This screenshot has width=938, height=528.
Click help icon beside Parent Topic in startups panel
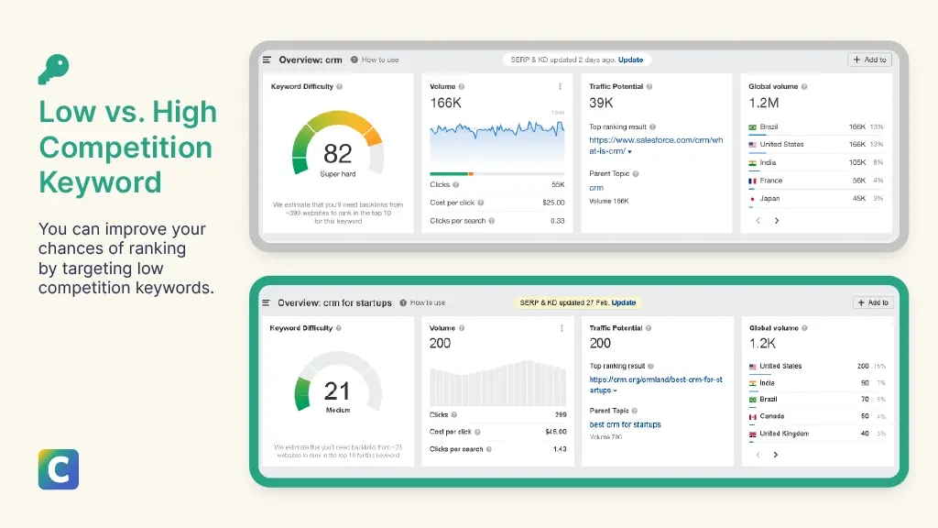pos(635,411)
